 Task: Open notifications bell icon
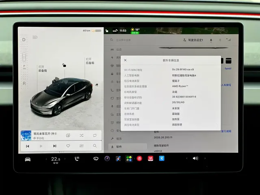pos(211,40)
